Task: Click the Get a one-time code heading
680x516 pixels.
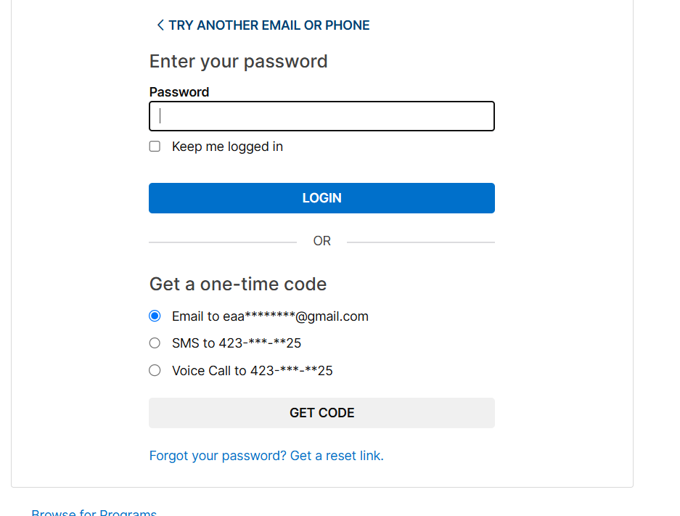Action: 238,284
